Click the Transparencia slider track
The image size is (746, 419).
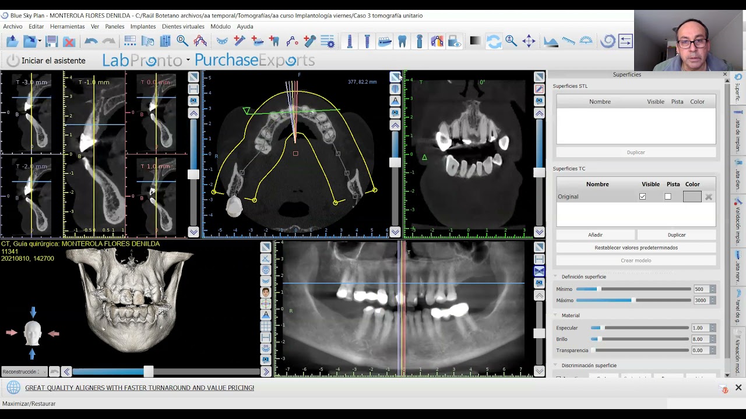click(640, 350)
